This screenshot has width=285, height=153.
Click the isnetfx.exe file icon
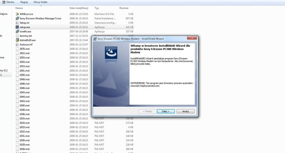(x=17, y=31)
